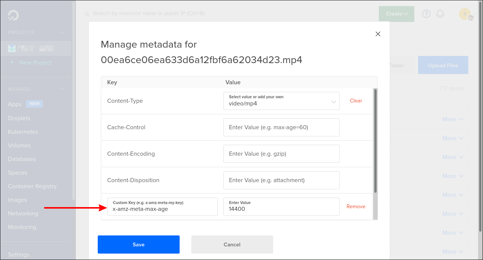View notifications via the bell icon
The width and height of the screenshot is (483, 260).
[440, 14]
